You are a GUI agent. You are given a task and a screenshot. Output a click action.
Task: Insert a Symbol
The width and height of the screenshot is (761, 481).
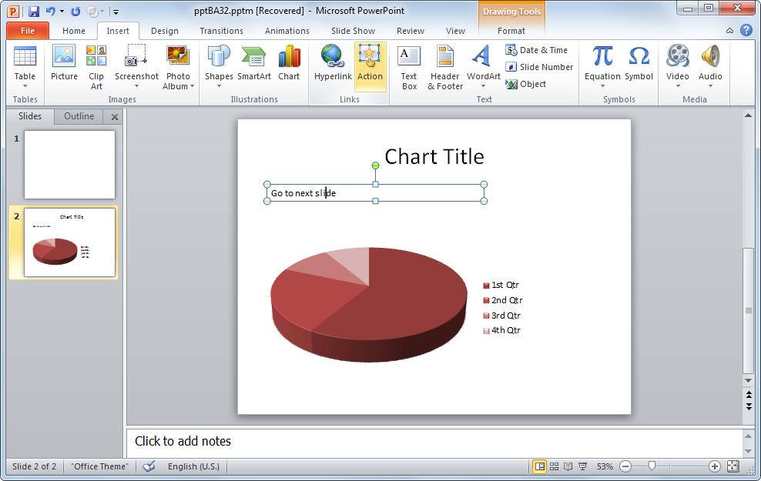(639, 66)
